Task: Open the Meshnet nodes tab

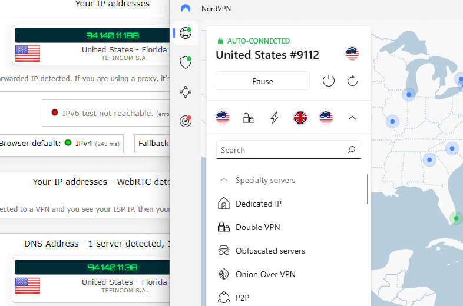Action: point(186,92)
